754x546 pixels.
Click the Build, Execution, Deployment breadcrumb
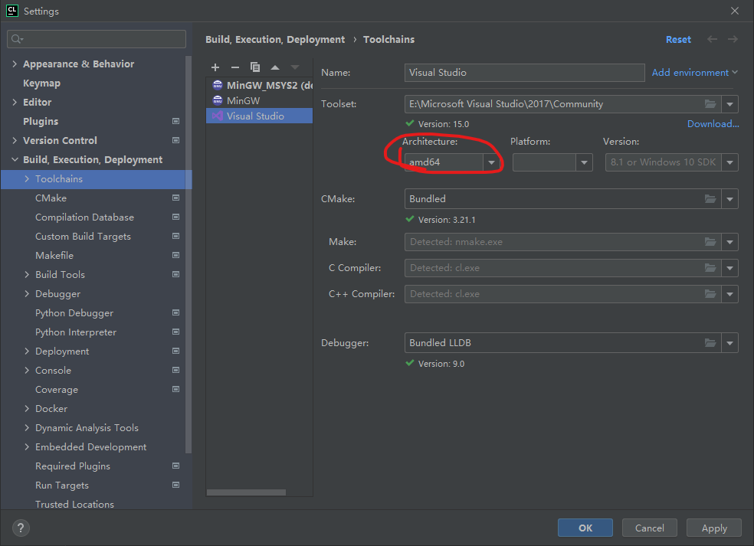[275, 39]
